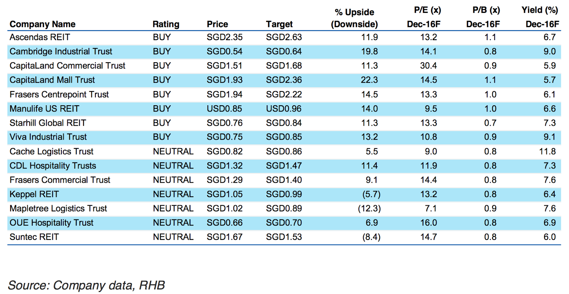Image resolution: width=569 pixels, height=294 pixels.
Task: Select Mapletree Logistics Trust downside (12.3)
Action: pos(369,209)
